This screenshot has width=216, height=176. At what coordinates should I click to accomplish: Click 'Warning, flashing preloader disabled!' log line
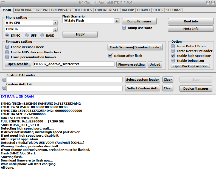(x=29, y=146)
